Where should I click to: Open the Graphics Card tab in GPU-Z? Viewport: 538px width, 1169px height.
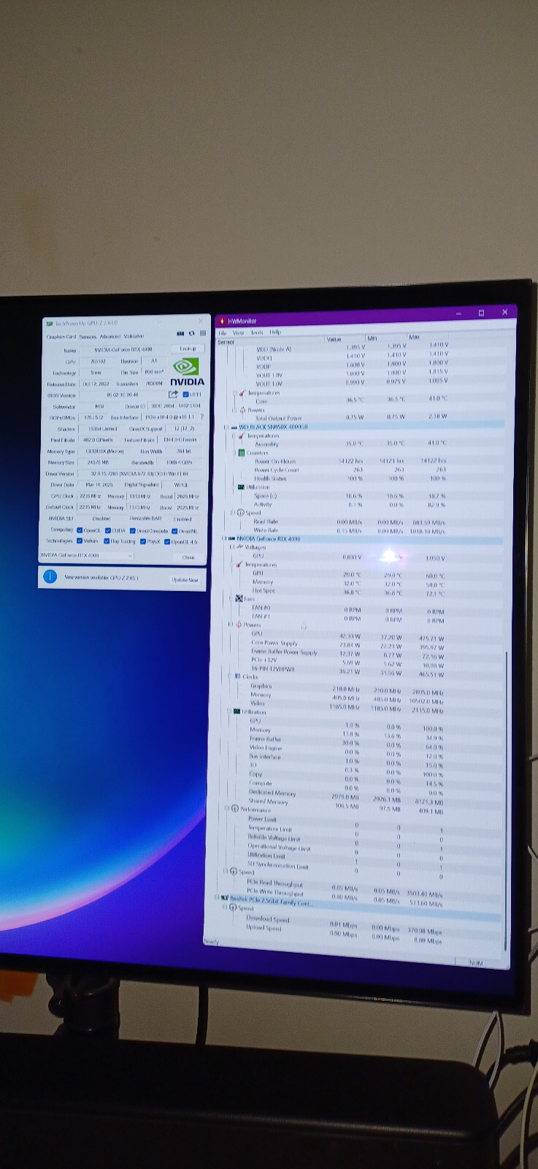click(x=61, y=337)
